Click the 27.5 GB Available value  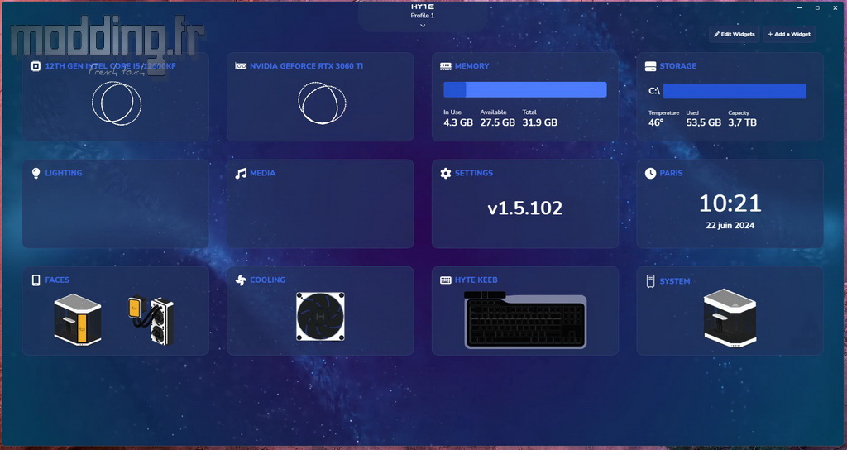497,122
